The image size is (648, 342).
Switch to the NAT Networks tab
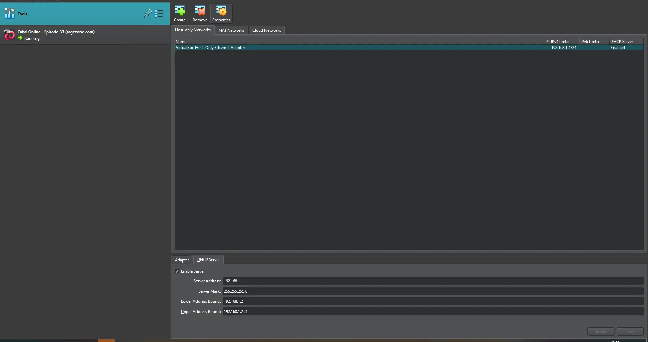click(x=231, y=30)
